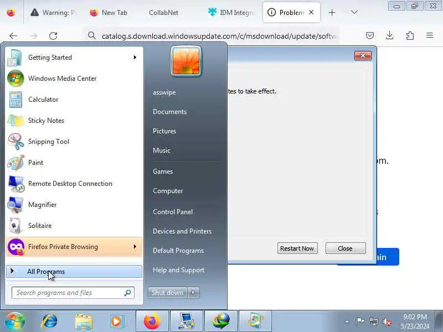Click Restart Now in the dialog
The height and width of the screenshot is (332, 443).
(x=297, y=248)
